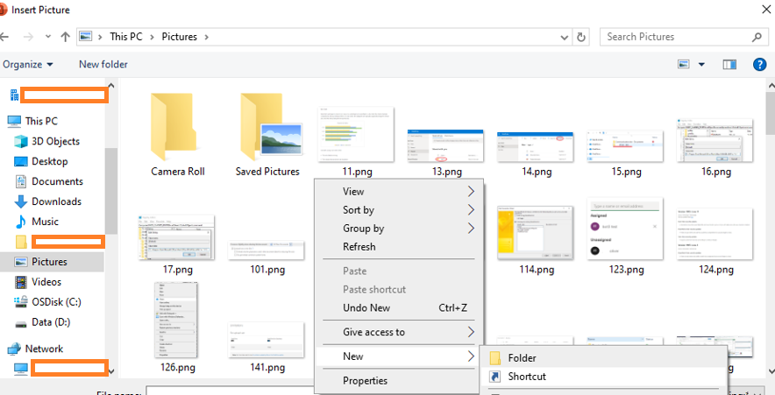Open the view options dropdown arrow
This screenshot has height=395, width=775.
[701, 65]
